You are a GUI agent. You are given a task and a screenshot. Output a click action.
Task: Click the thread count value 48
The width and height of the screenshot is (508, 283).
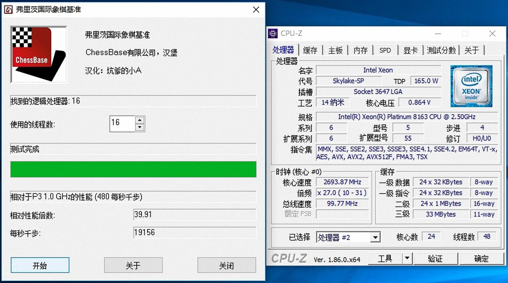tap(486, 236)
